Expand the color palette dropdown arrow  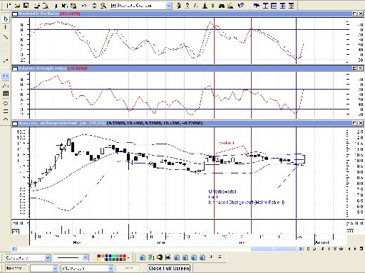point(128,257)
